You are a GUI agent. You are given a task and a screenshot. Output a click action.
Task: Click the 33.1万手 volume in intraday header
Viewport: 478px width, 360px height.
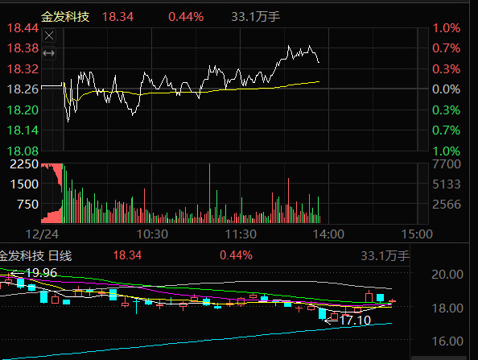[x=255, y=17]
